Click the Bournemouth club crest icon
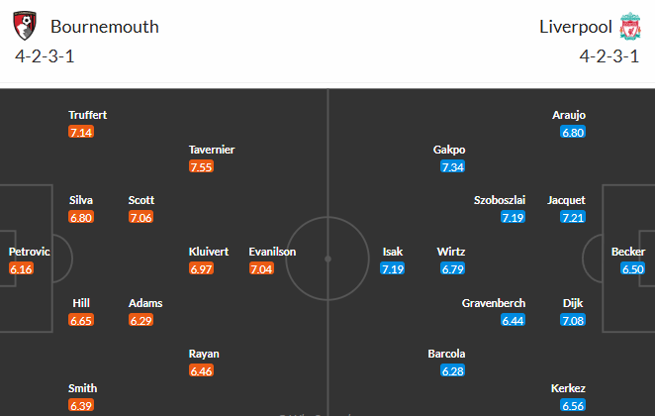The width and height of the screenshot is (655, 416). point(25,26)
